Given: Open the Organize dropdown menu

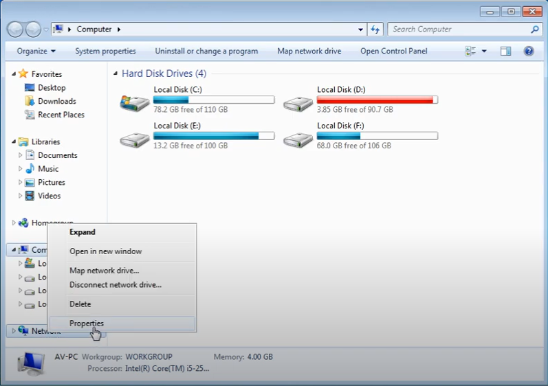Looking at the screenshot, I should coord(36,51).
